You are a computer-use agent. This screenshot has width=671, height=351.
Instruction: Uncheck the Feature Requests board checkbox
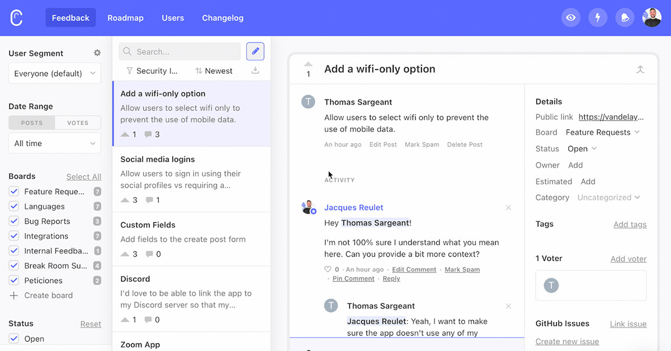(15, 192)
